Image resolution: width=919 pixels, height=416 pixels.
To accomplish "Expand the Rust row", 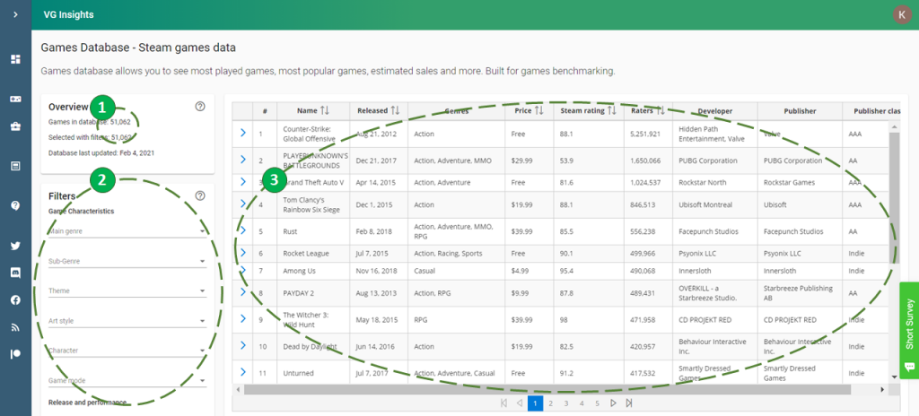I will point(243,230).
